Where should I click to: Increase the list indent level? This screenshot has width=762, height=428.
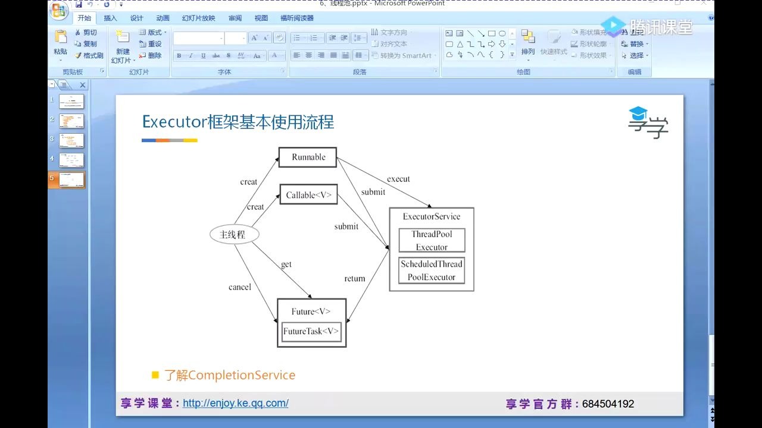[344, 38]
